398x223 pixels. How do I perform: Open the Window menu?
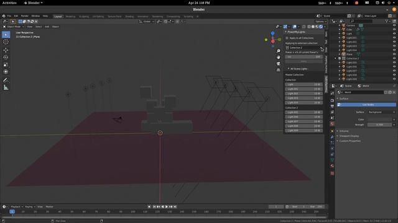coord(35,16)
